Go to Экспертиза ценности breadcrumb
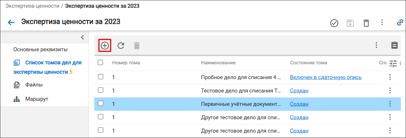 [x=32, y=6]
